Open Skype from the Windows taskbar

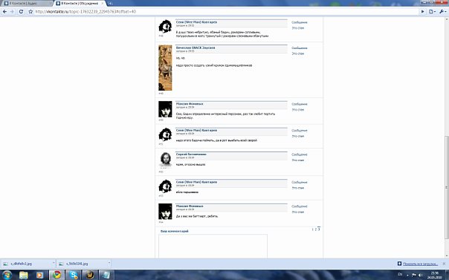point(74,275)
